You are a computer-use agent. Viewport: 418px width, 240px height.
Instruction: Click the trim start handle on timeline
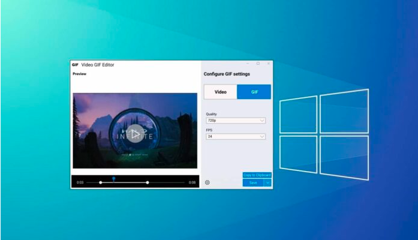(x=101, y=182)
